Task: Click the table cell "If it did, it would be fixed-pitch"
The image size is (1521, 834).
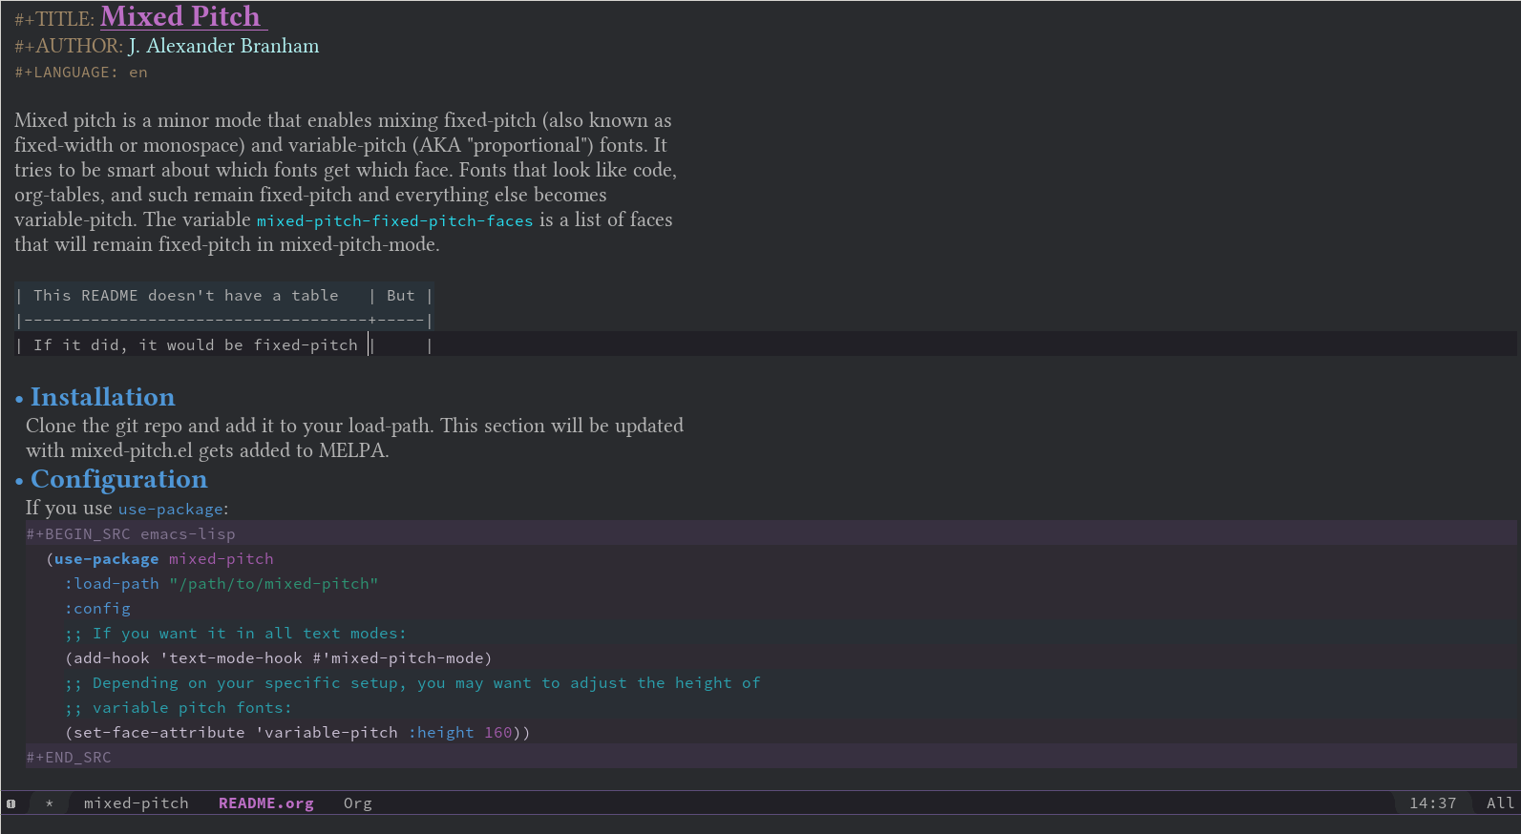Action: (196, 345)
